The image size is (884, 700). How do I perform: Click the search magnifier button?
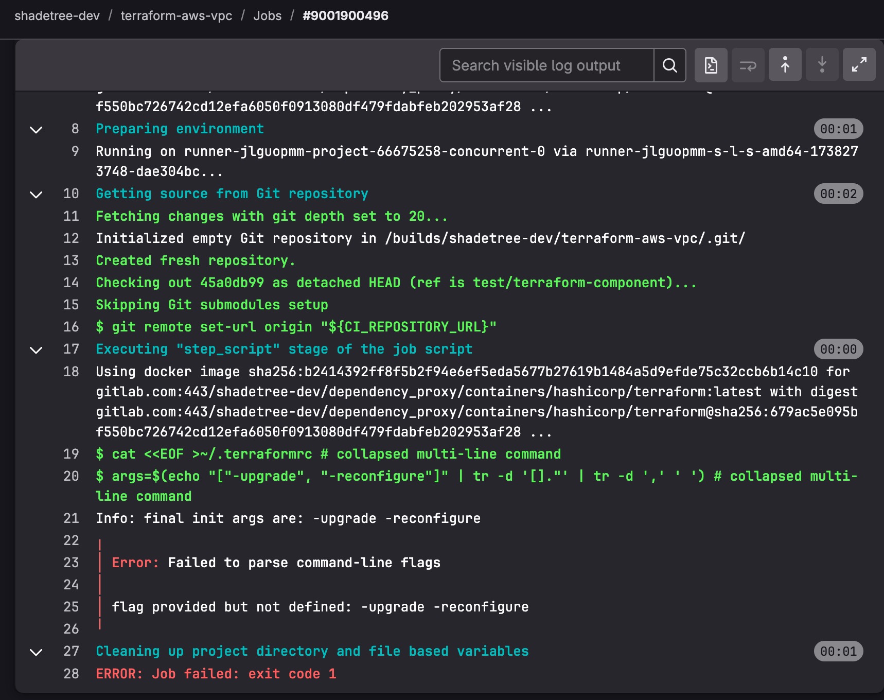(669, 65)
